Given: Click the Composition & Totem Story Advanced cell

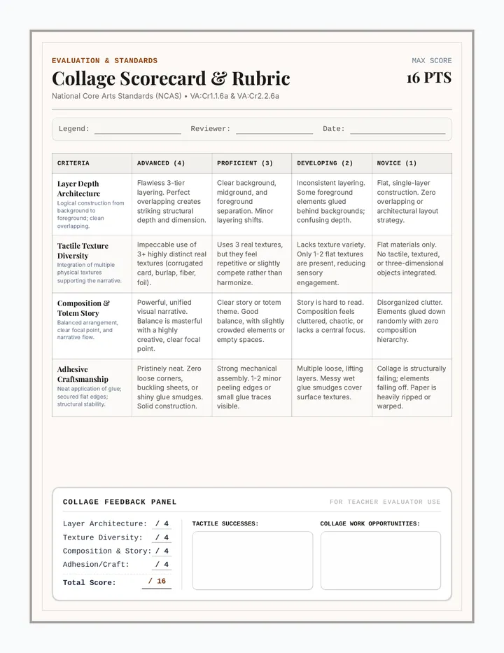Looking at the screenshot, I should click(172, 326).
